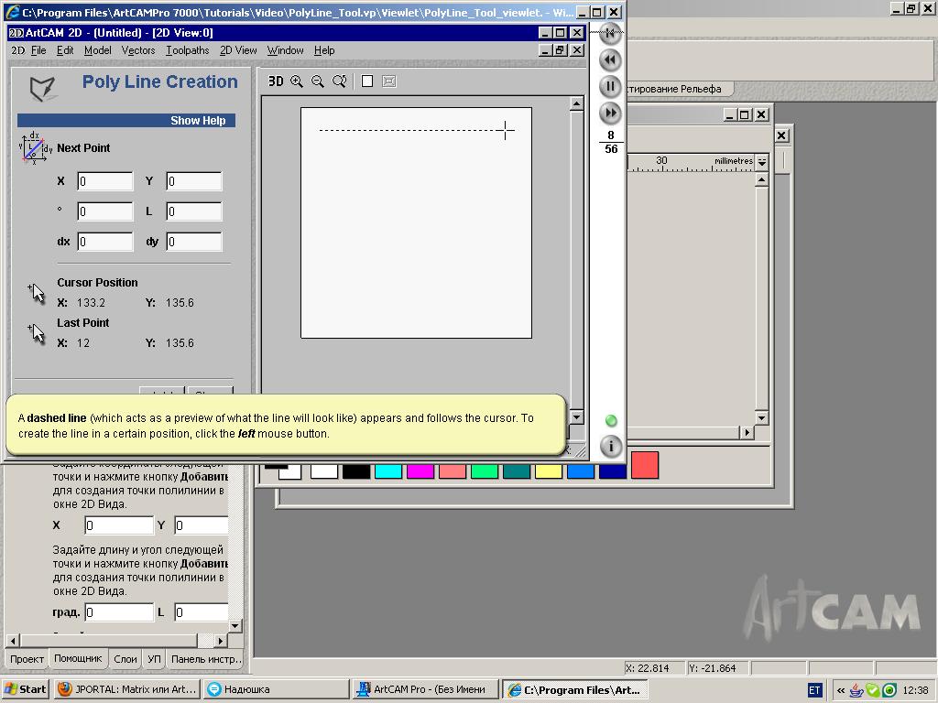This screenshot has width=938, height=703.
Task: Click the Poly Line Creation tool icon
Action: pyautogui.click(x=42, y=89)
